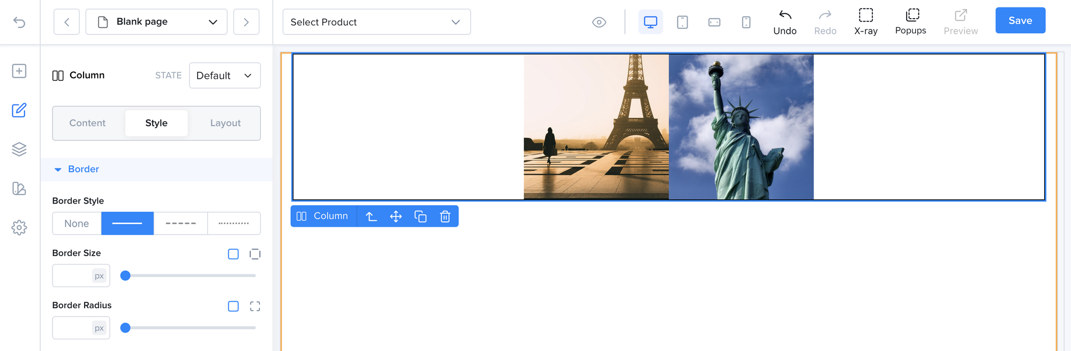Click the back arrow icon

(19, 22)
